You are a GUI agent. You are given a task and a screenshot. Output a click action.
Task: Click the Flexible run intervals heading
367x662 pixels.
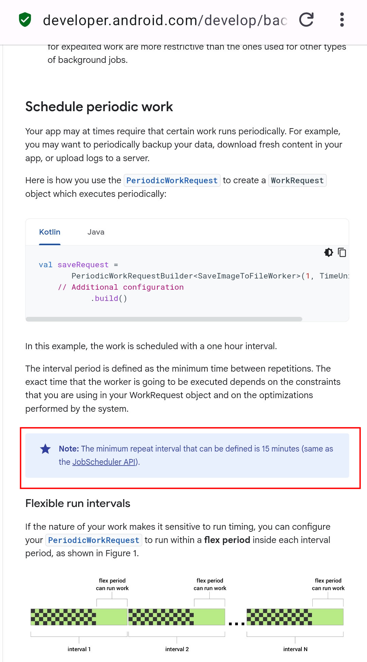(x=78, y=504)
